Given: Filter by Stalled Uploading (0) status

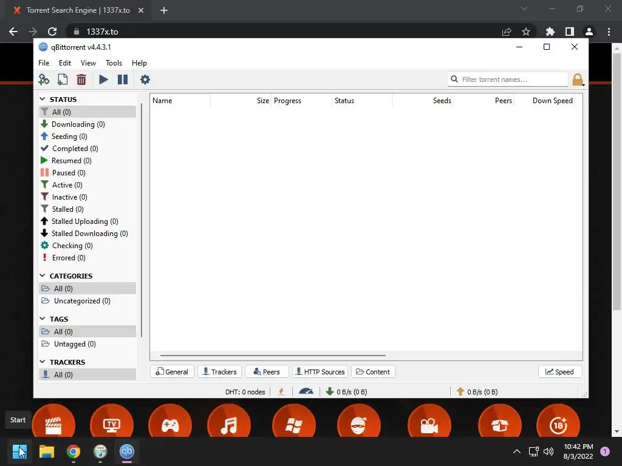Looking at the screenshot, I should point(87,221).
